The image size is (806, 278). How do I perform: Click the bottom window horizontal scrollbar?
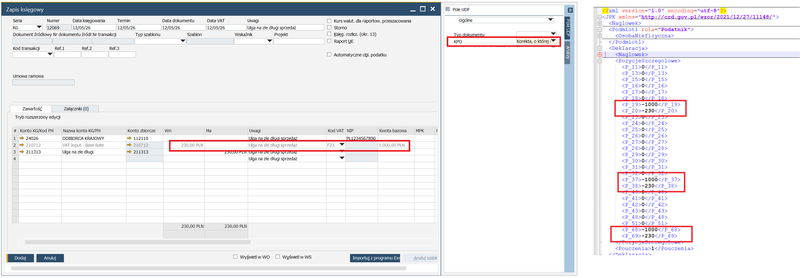[x=209, y=268]
